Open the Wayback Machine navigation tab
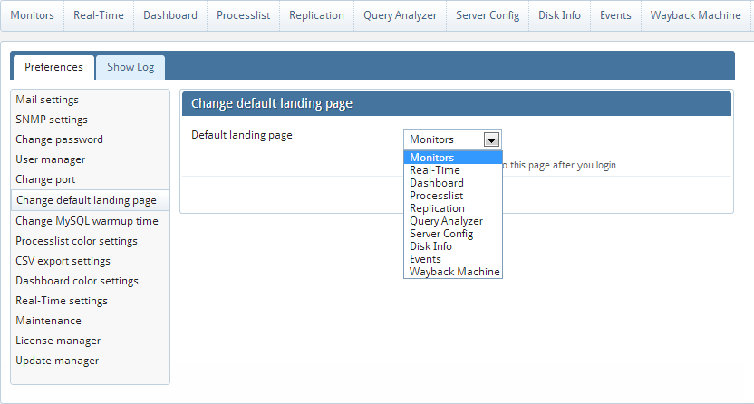 [x=695, y=15]
